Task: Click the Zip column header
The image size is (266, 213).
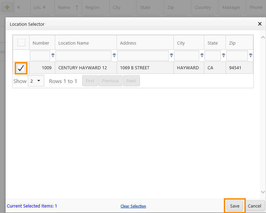Action: pyautogui.click(x=232, y=43)
